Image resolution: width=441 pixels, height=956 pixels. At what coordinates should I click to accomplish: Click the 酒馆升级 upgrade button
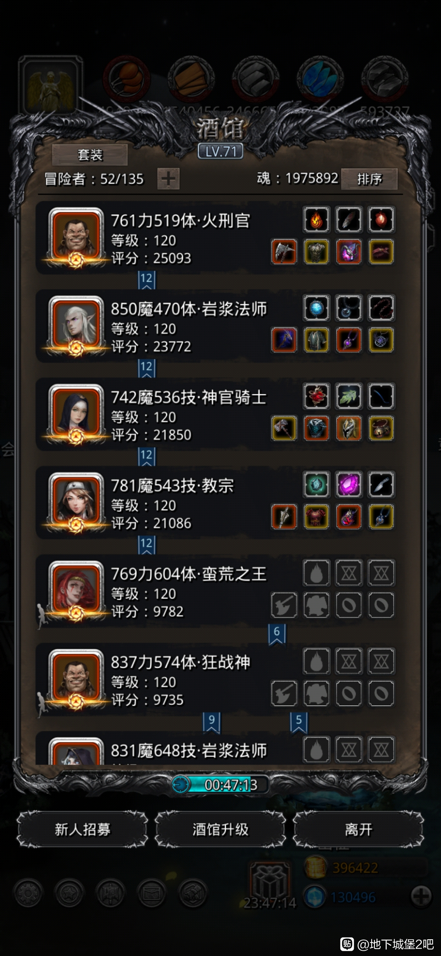(x=220, y=829)
